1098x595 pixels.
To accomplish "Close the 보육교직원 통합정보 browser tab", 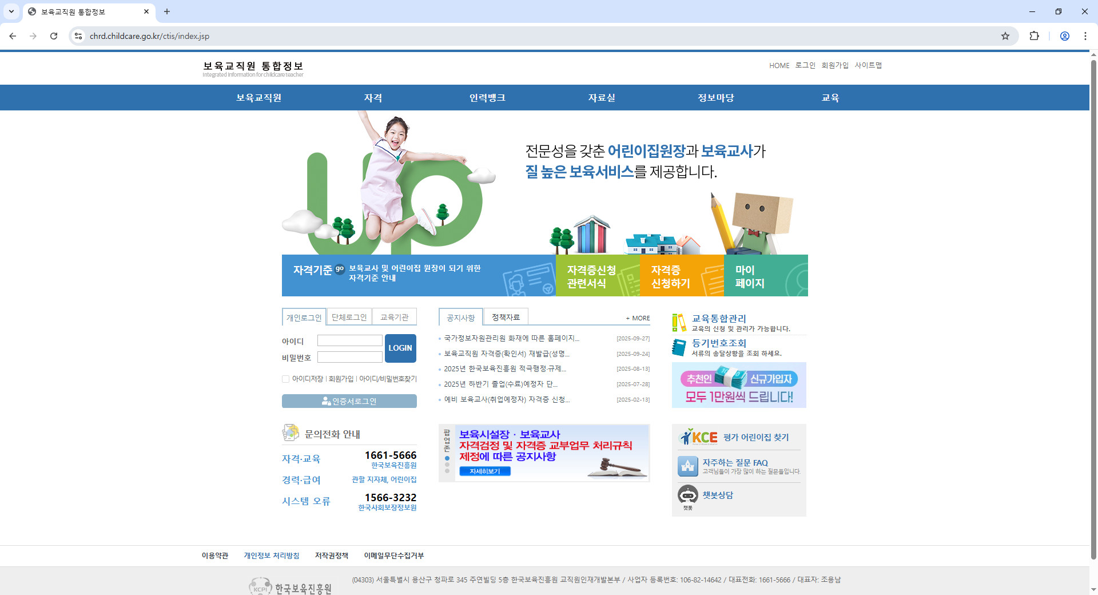I will 146,11.
